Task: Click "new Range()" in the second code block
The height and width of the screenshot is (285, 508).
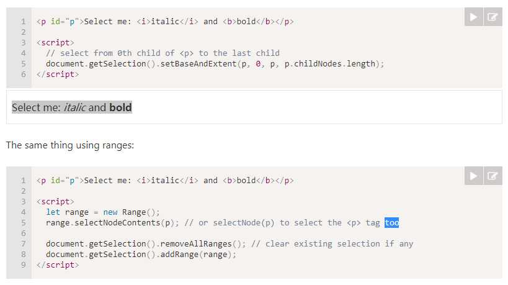Action: [133, 212]
